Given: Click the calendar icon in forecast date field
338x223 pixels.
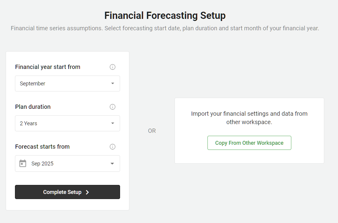Looking at the screenshot, I should coord(23,163).
